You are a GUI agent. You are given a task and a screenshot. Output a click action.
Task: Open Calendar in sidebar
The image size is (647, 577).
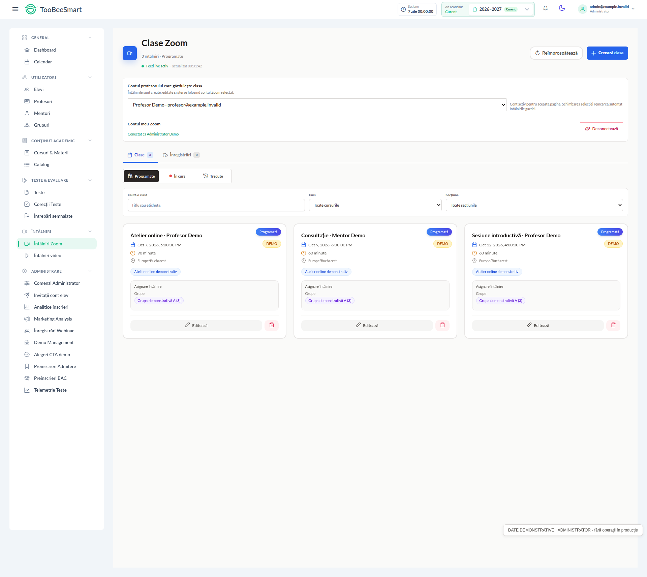[57, 62]
